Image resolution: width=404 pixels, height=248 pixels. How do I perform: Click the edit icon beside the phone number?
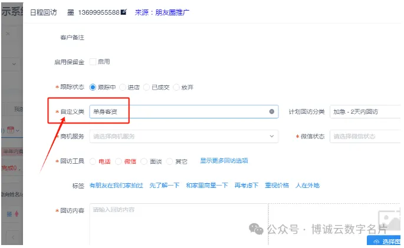[x=123, y=12]
